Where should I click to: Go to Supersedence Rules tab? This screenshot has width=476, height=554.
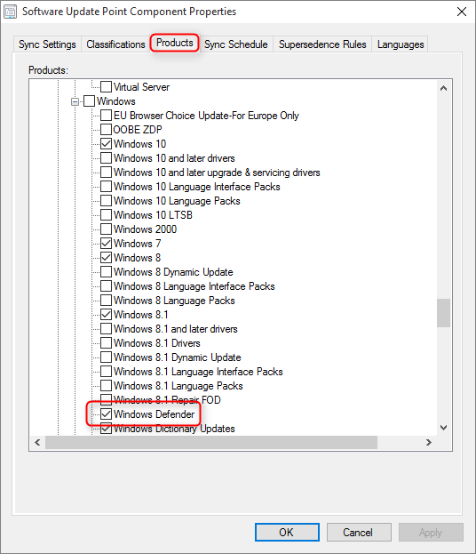coord(322,44)
